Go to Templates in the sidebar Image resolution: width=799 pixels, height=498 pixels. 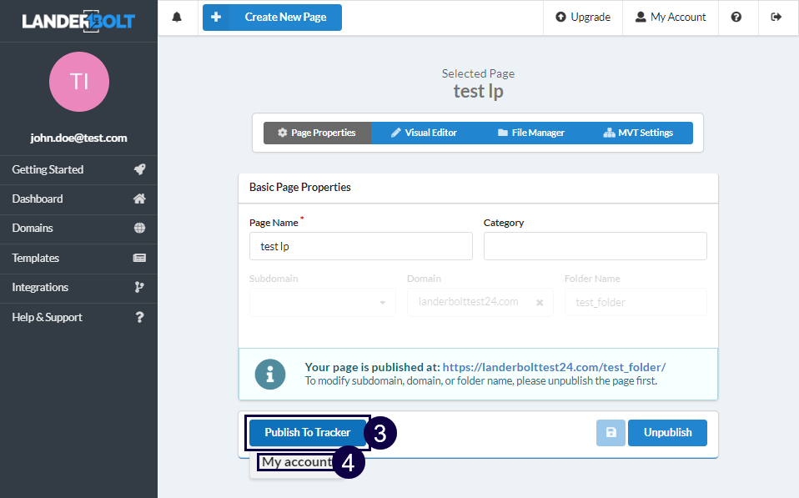tap(78, 258)
